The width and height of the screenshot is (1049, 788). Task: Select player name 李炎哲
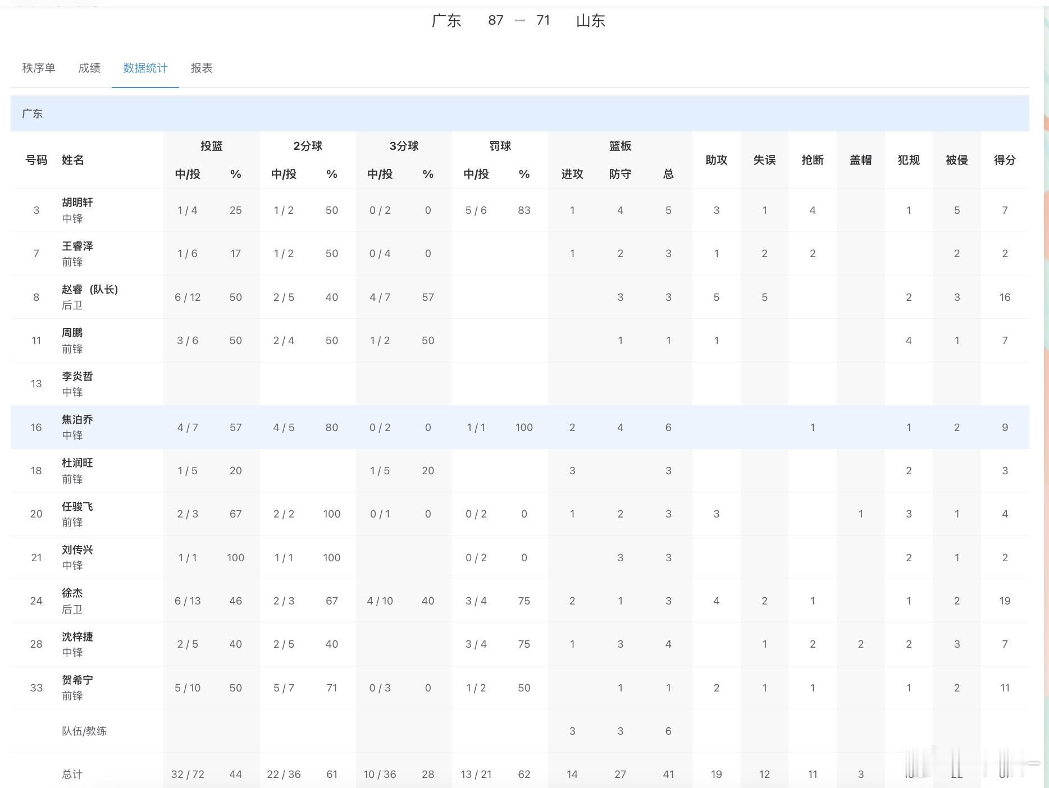click(77, 376)
